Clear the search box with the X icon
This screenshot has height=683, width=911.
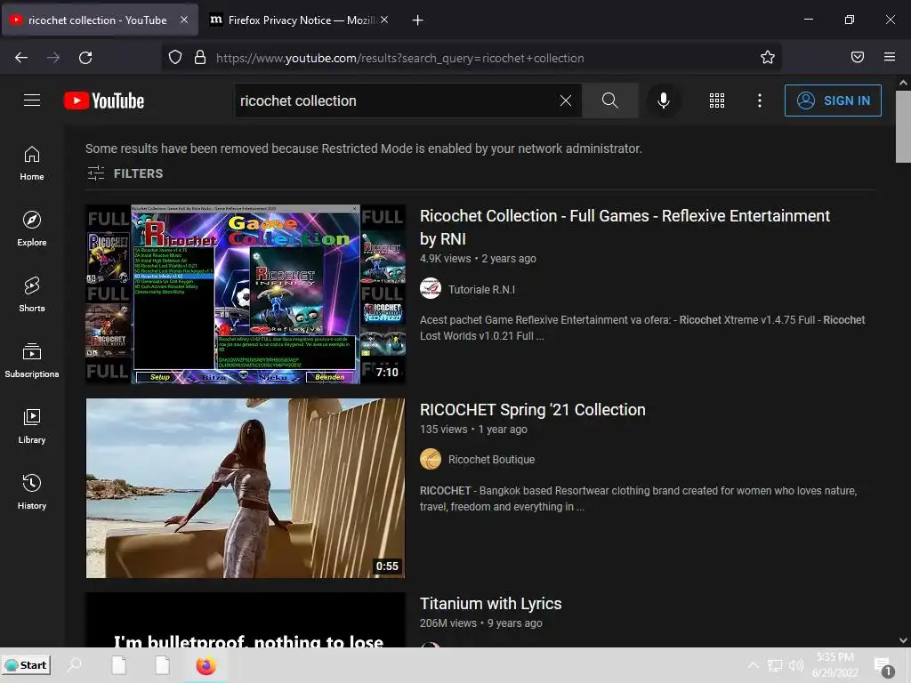(565, 100)
